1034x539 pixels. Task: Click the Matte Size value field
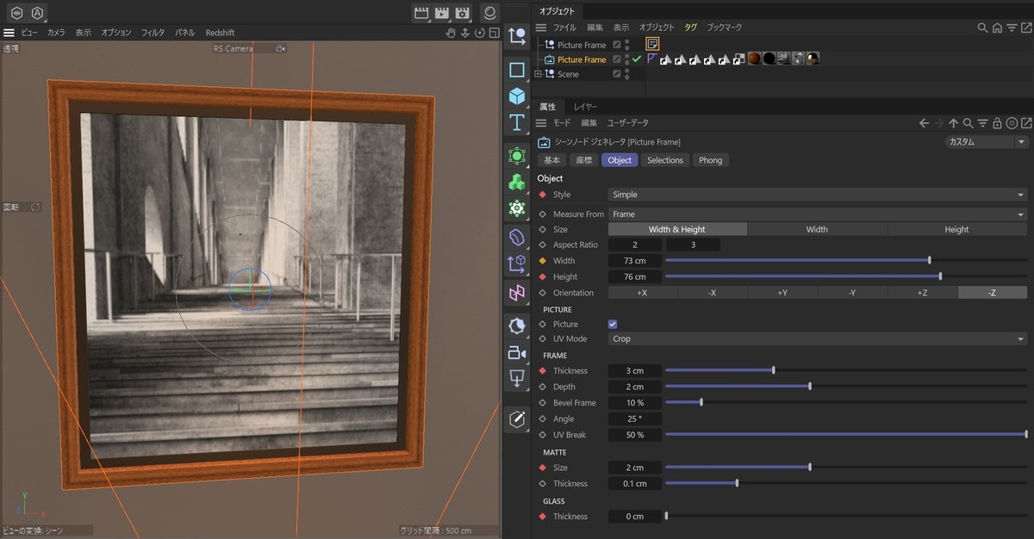tap(635, 468)
